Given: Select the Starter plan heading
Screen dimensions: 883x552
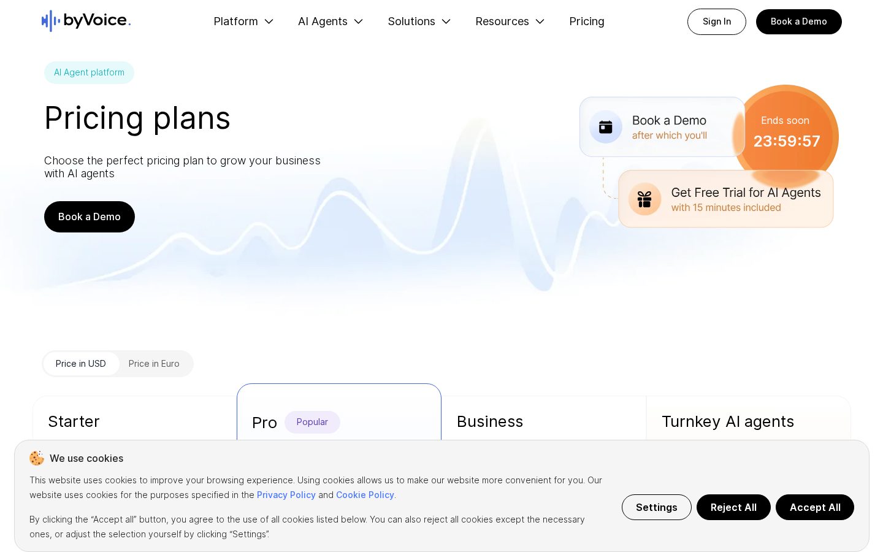Looking at the screenshot, I should (74, 421).
